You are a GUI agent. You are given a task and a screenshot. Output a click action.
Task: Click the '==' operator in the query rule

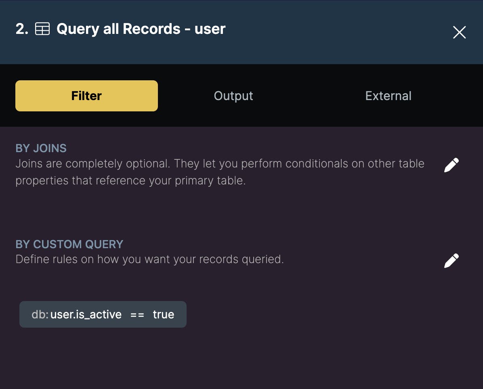click(x=137, y=314)
